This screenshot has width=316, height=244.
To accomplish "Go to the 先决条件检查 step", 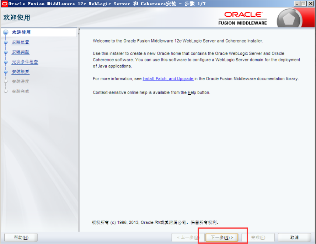I will [25, 62].
